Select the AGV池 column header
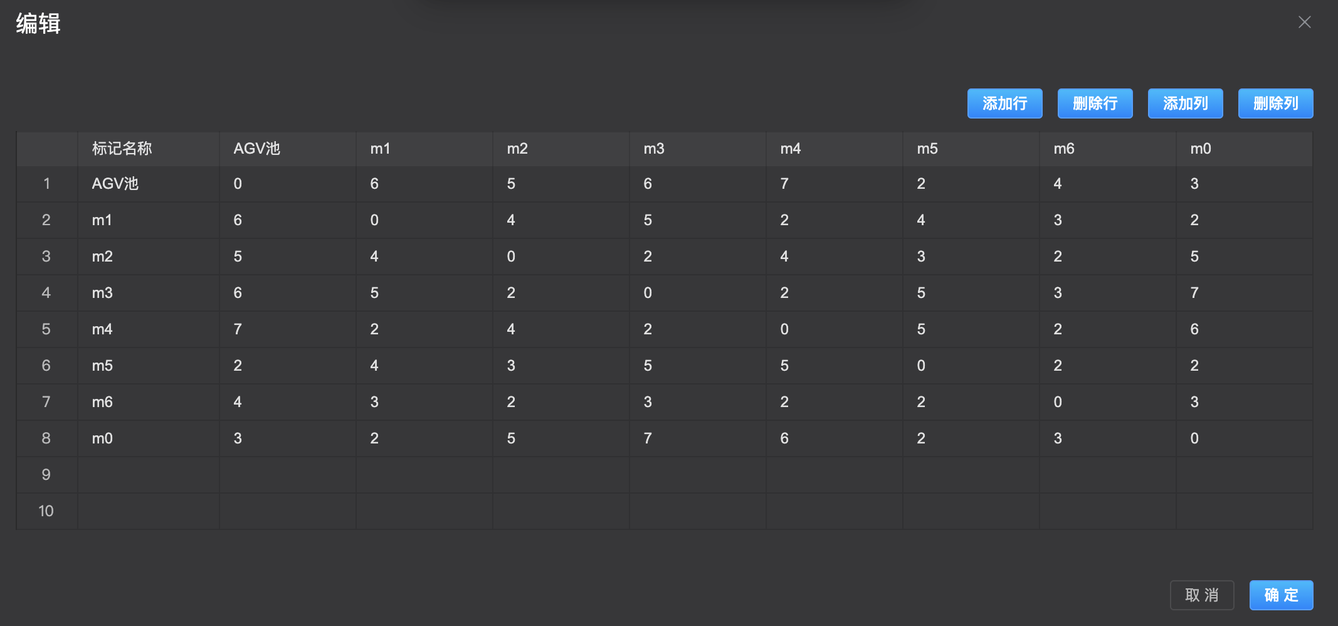Screen dimensions: 1338x626 point(287,149)
